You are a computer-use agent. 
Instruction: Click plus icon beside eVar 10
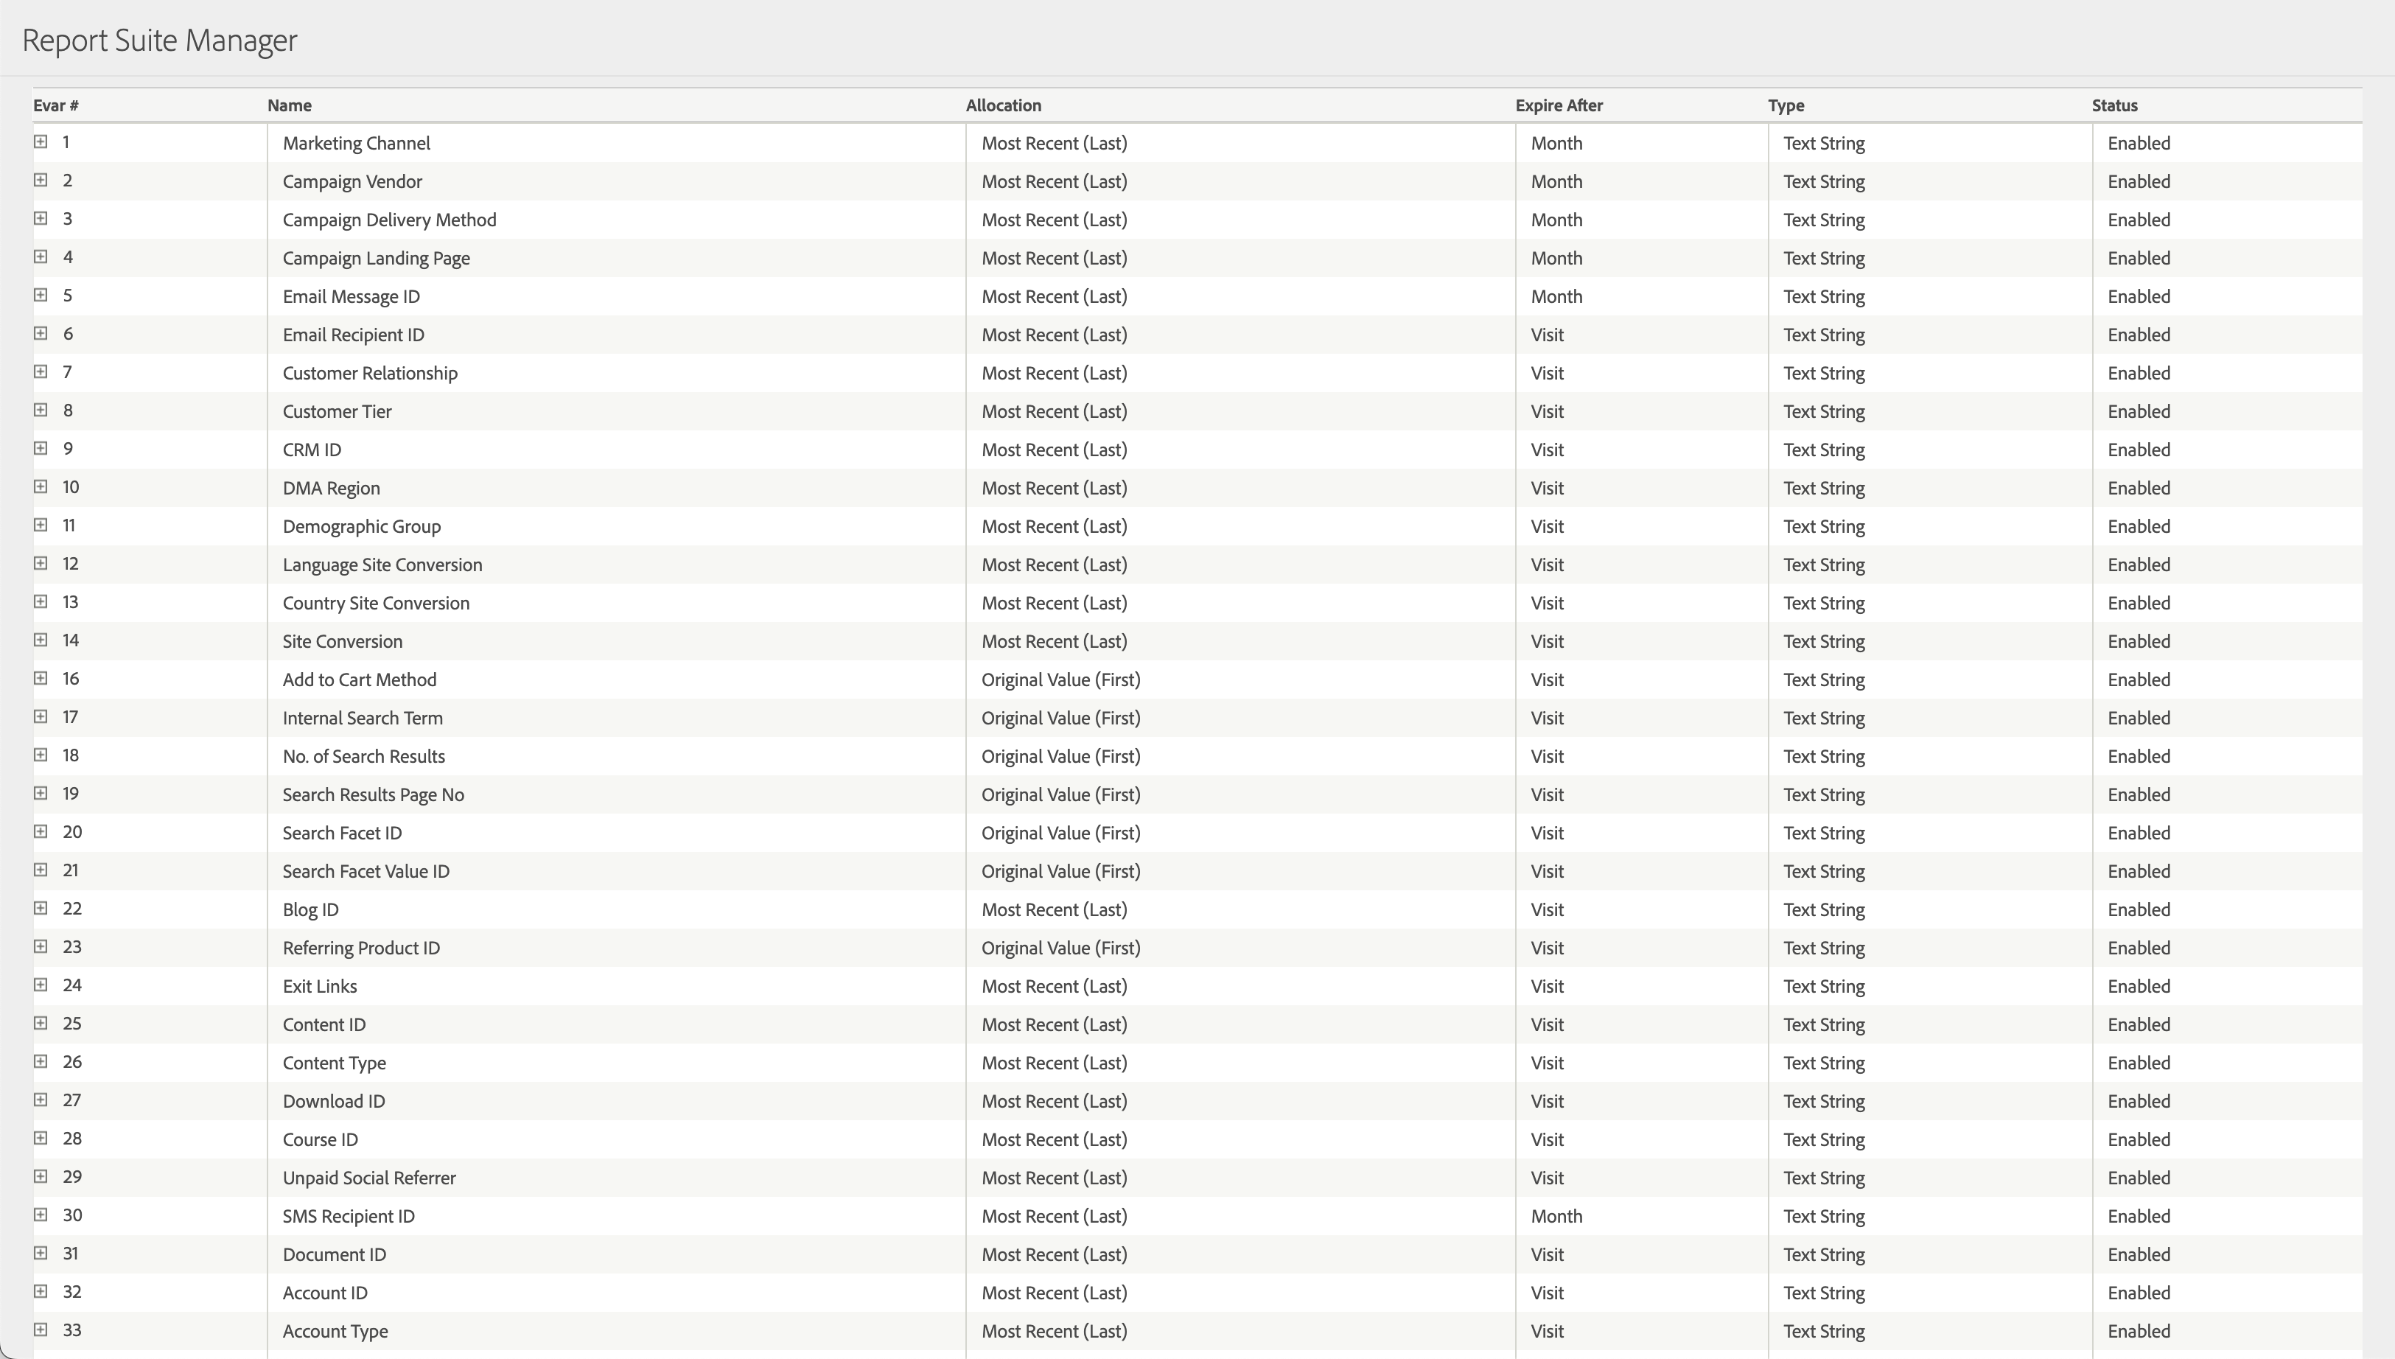(40, 486)
